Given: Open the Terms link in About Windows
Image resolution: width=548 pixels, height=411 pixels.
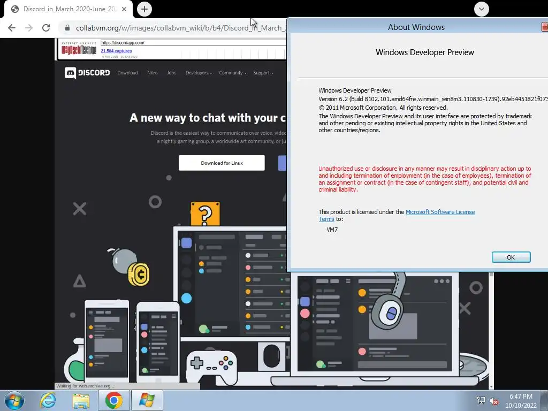Looking at the screenshot, I should coord(326,219).
